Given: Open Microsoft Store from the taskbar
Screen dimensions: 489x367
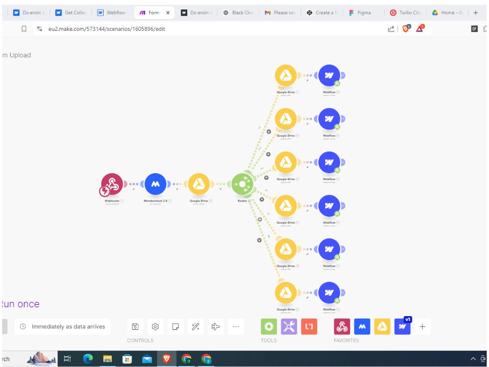Looking at the screenshot, I should [x=127, y=359].
